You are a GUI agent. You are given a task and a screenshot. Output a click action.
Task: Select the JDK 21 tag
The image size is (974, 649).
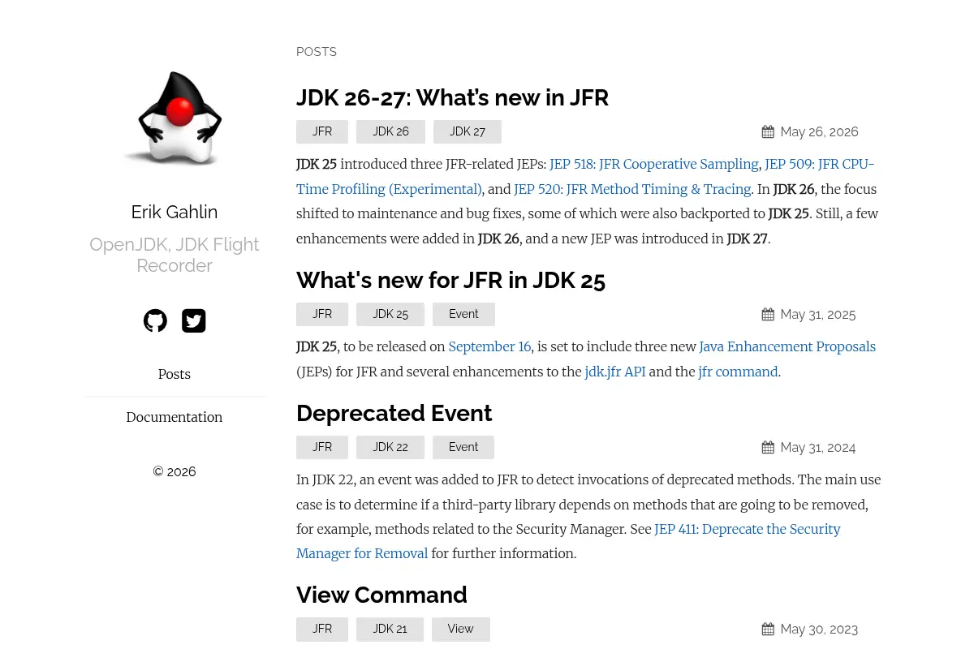point(390,629)
